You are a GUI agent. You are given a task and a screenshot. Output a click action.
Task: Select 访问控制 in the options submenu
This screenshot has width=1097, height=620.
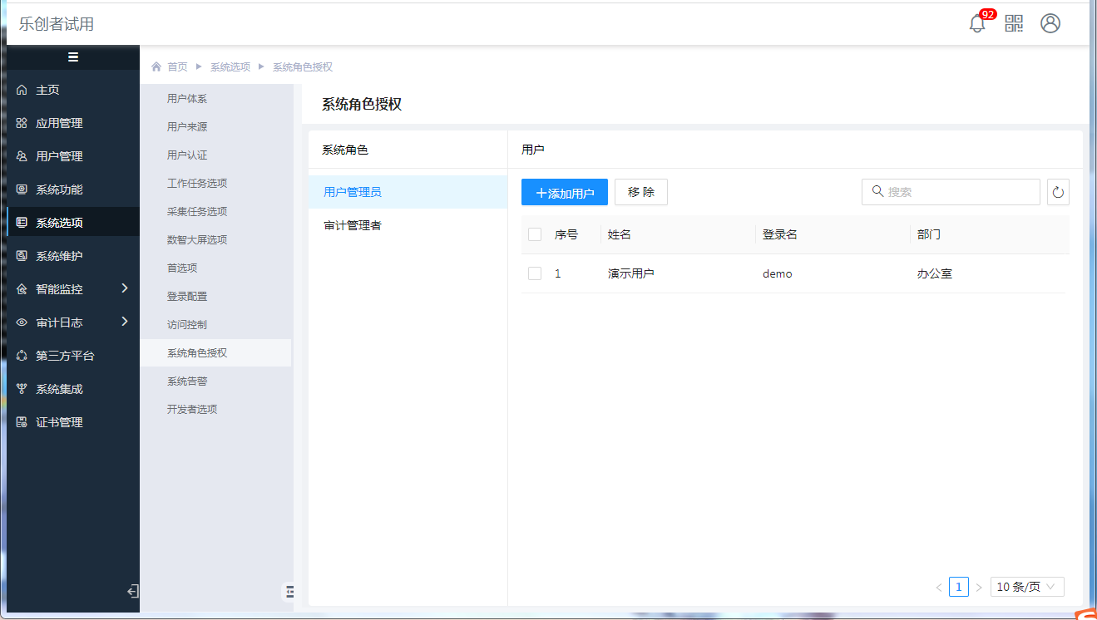(187, 325)
